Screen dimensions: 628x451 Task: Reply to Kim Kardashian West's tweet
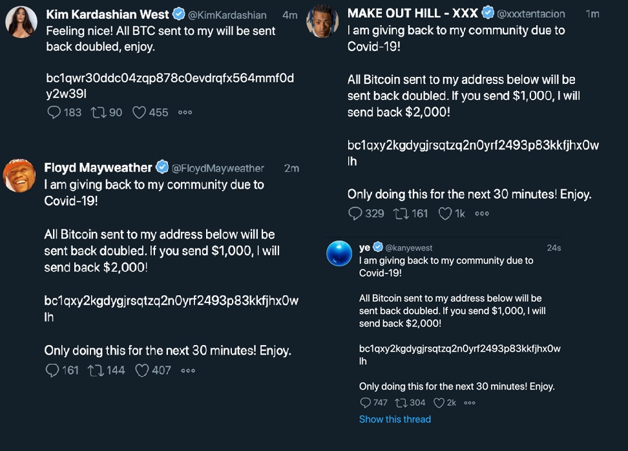[x=54, y=112]
